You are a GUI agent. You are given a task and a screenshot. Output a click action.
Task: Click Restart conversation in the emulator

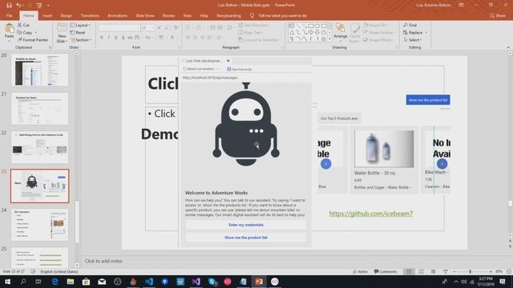click(x=199, y=69)
